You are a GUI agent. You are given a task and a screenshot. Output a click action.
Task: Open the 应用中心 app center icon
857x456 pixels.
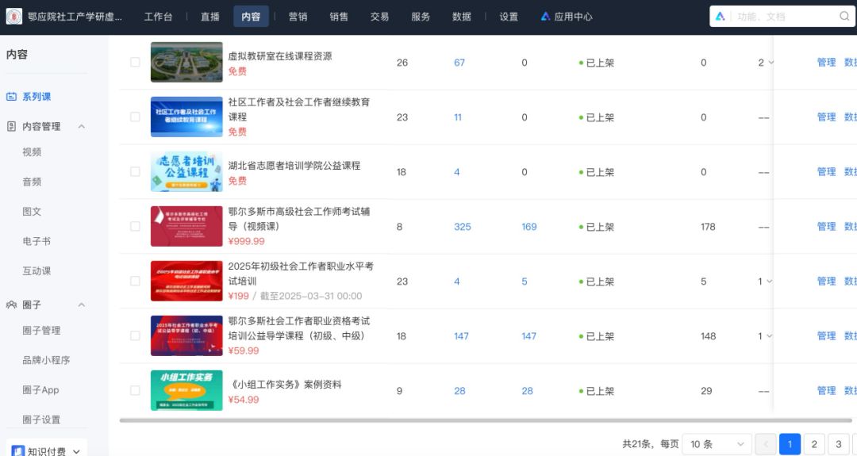click(546, 17)
